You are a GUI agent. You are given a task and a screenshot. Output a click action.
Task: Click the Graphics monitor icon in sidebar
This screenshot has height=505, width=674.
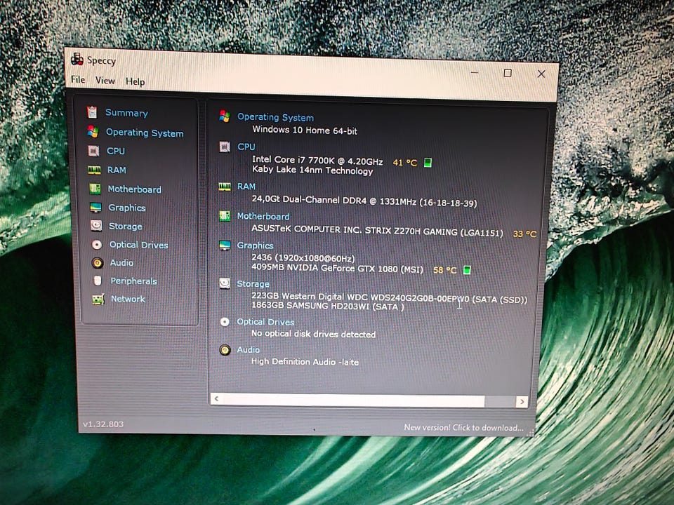click(x=95, y=208)
